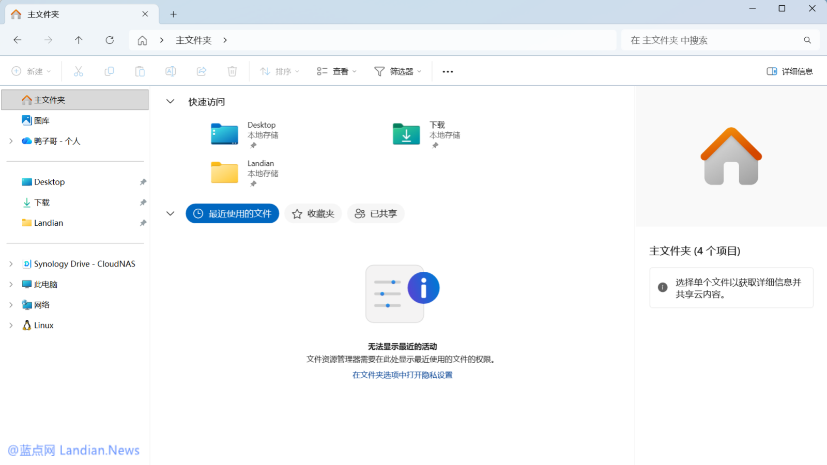This screenshot has height=465, width=827.
Task: Click the Refresh button
Action: pos(110,40)
